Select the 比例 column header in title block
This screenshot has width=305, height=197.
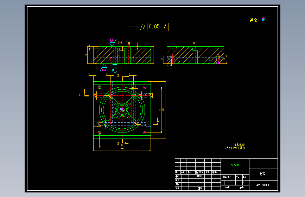(245, 177)
